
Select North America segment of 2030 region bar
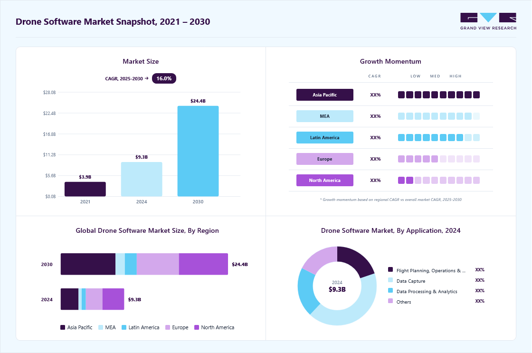pos(204,264)
